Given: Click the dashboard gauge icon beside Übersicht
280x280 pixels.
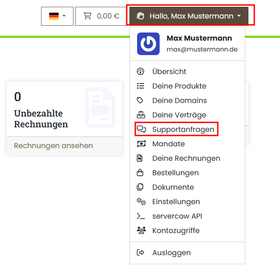Looking at the screenshot, I should tap(140, 71).
